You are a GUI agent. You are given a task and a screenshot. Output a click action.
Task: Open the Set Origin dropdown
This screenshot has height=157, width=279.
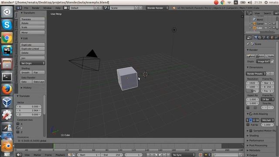click(x=32, y=63)
